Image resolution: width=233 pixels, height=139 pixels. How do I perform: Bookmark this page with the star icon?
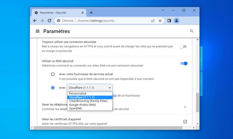point(160,21)
